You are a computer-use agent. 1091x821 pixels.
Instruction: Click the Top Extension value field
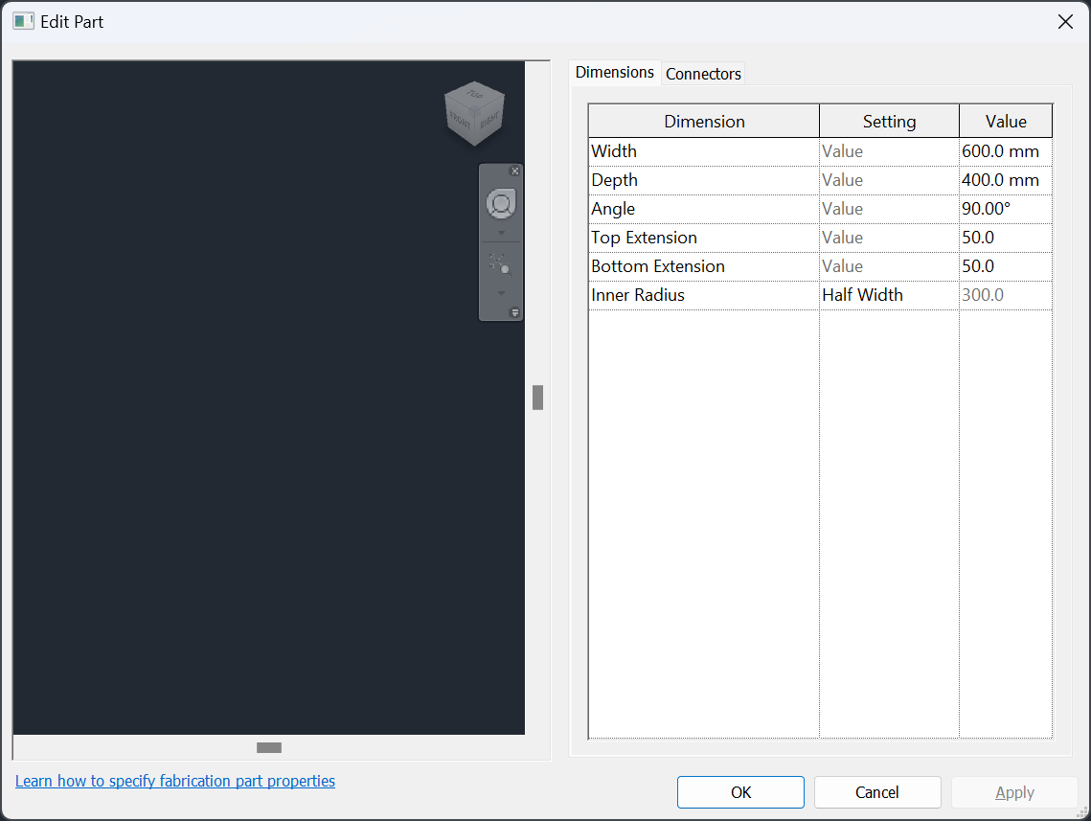(x=1005, y=237)
